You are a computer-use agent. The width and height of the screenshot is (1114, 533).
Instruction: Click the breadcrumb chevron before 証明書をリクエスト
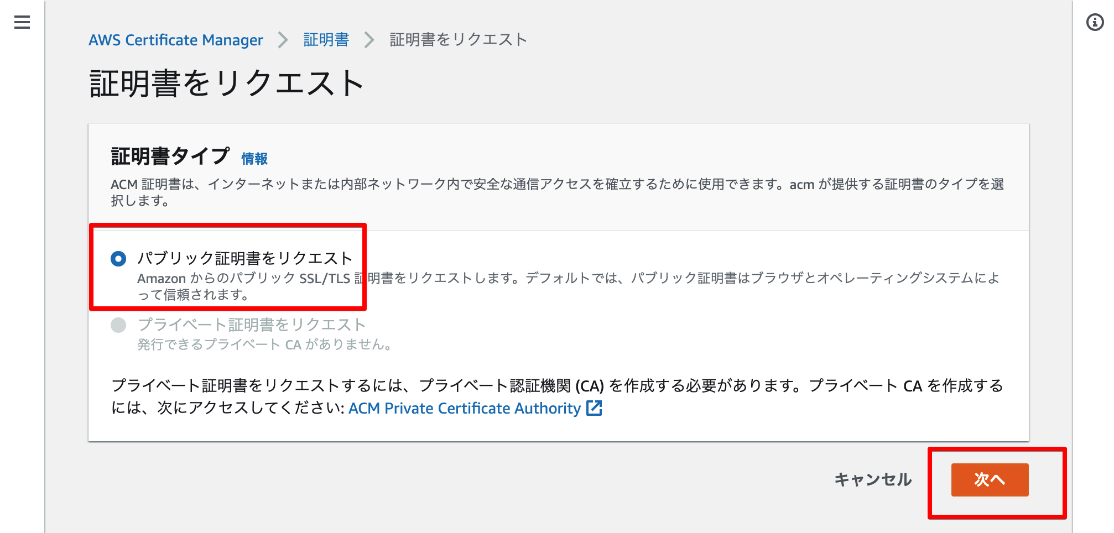[368, 39]
